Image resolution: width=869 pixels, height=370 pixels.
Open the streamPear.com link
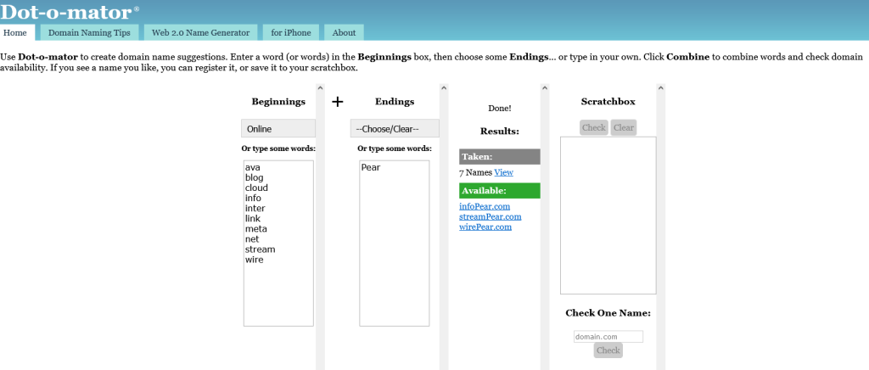[x=491, y=216]
